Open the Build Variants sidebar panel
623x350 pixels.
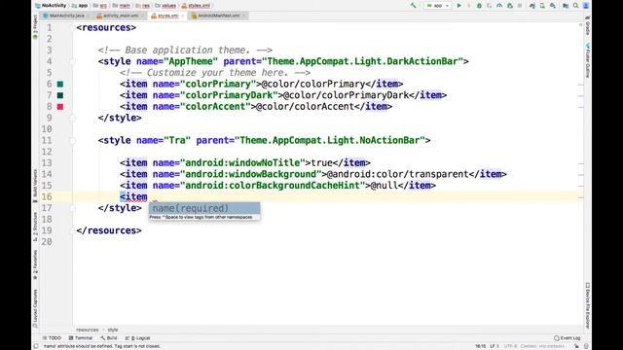pyautogui.click(x=35, y=186)
